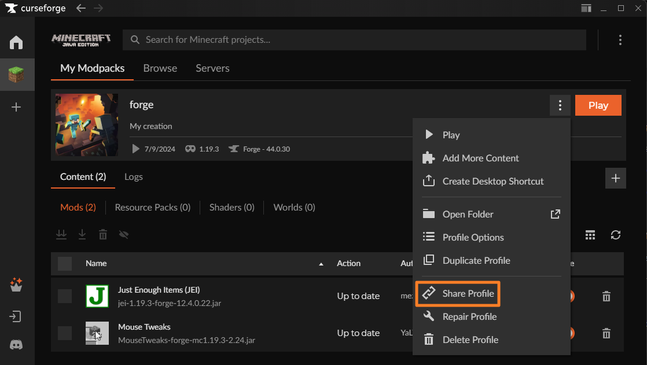Click the Mouse Tweaks mod name

pyautogui.click(x=145, y=327)
